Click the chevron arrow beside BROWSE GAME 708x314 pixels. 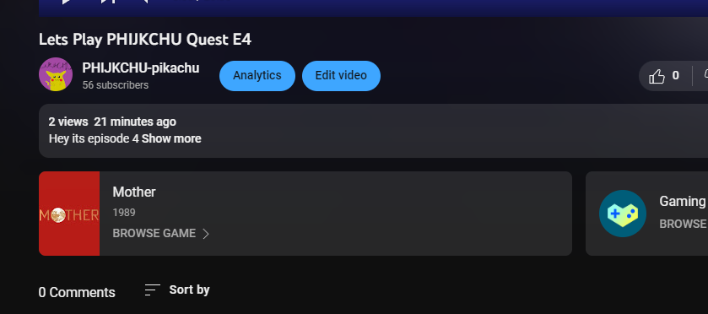click(x=205, y=234)
